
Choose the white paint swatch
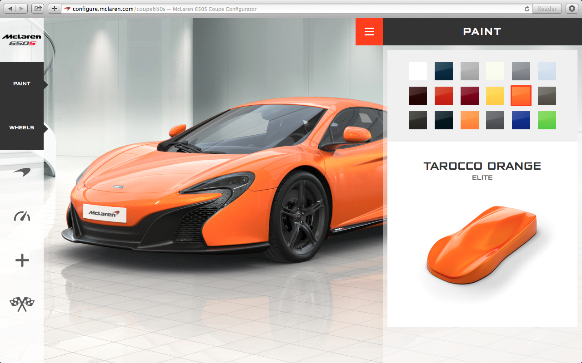point(418,71)
